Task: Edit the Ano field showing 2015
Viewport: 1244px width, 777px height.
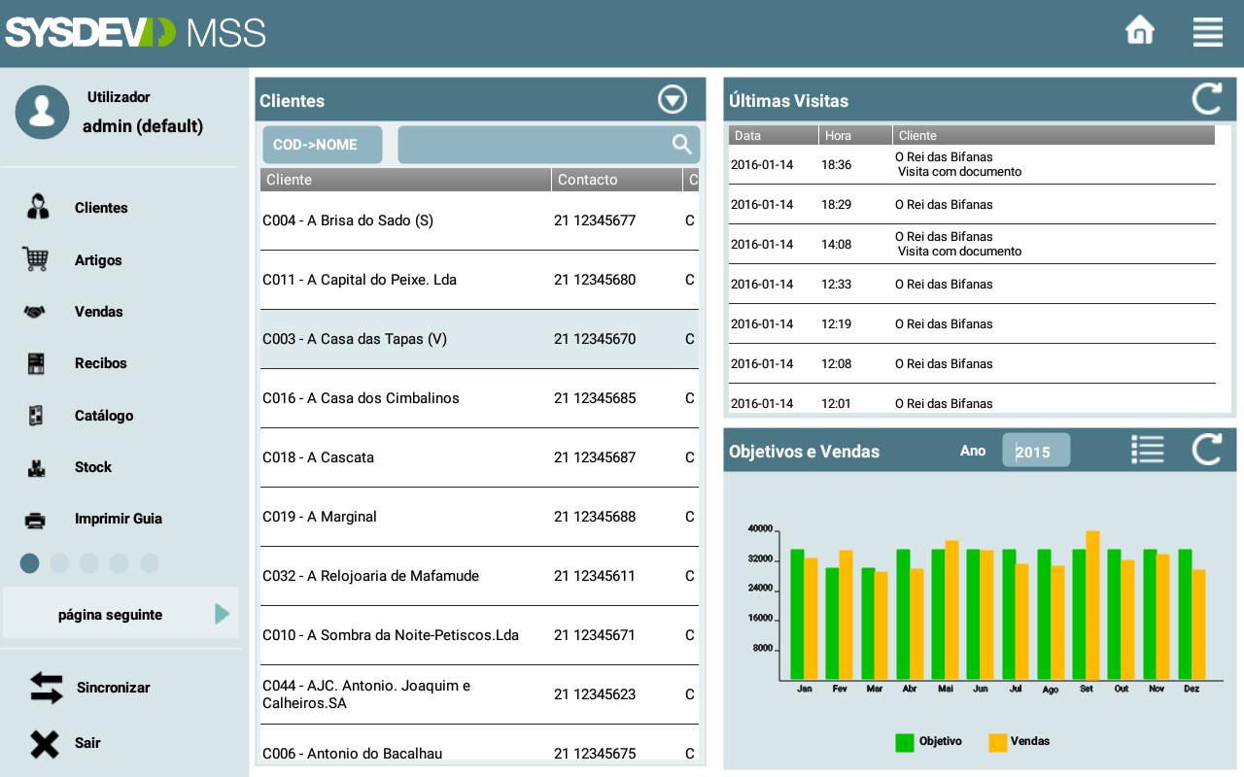Action: [x=1036, y=451]
